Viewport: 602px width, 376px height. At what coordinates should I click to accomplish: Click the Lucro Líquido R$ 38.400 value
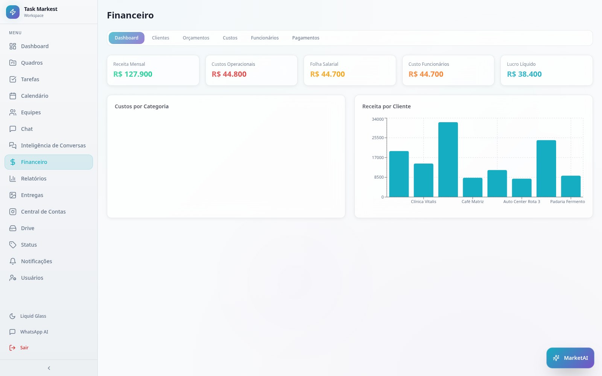(x=524, y=74)
